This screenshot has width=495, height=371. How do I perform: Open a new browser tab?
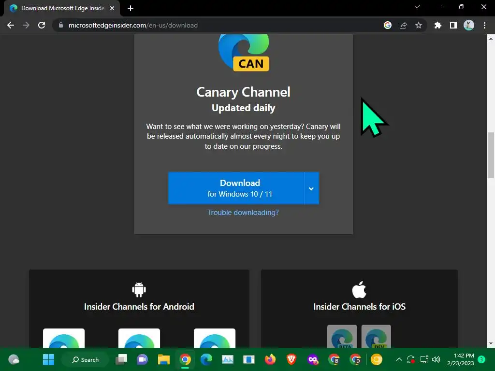click(131, 8)
